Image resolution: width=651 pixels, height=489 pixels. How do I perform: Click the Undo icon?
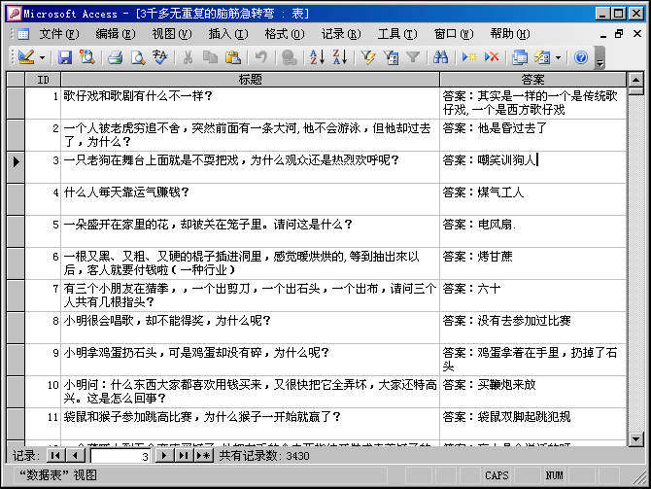coord(260,57)
